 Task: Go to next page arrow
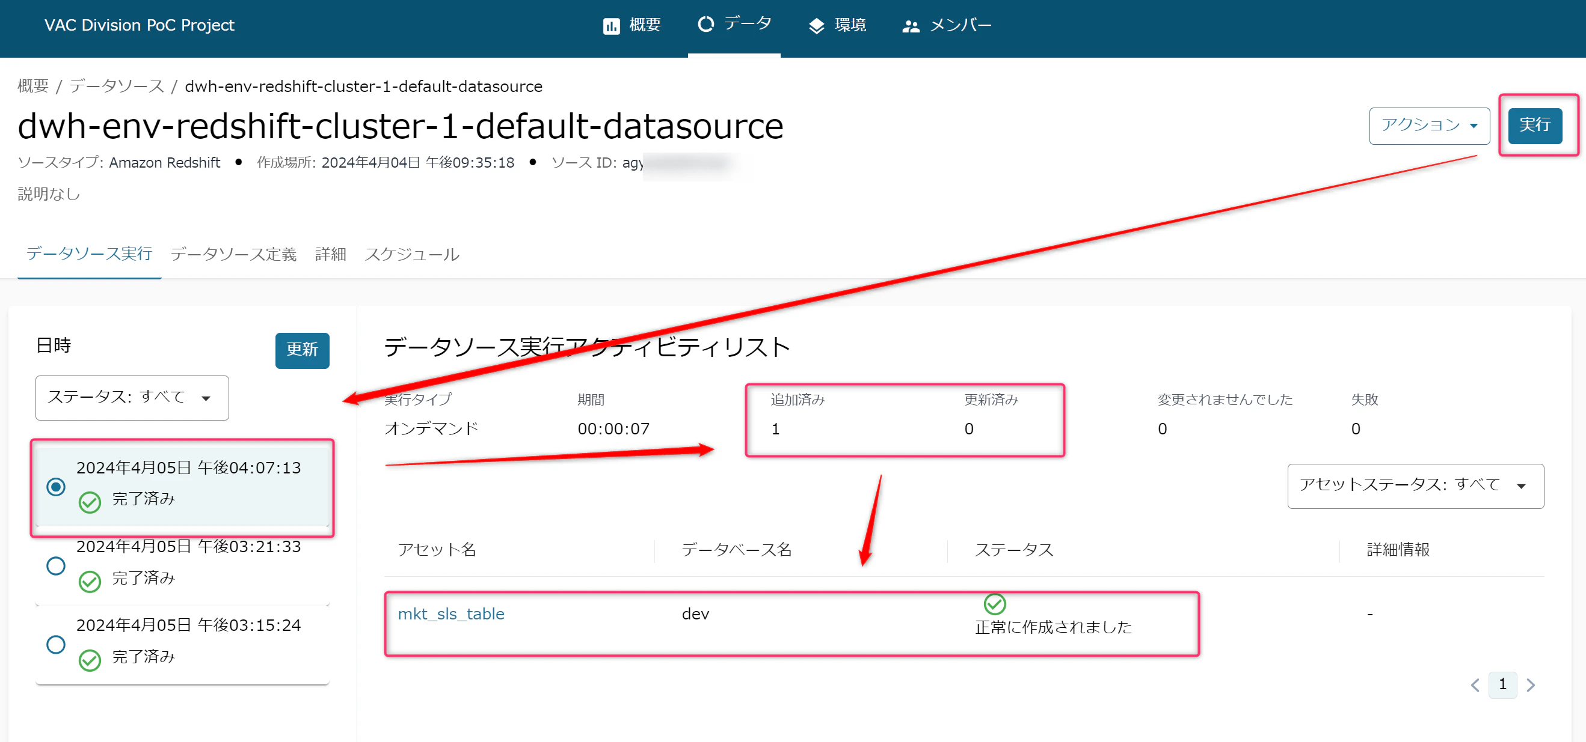pos(1531,685)
